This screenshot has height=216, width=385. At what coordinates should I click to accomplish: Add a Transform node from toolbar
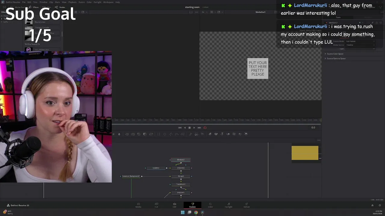click(151, 134)
